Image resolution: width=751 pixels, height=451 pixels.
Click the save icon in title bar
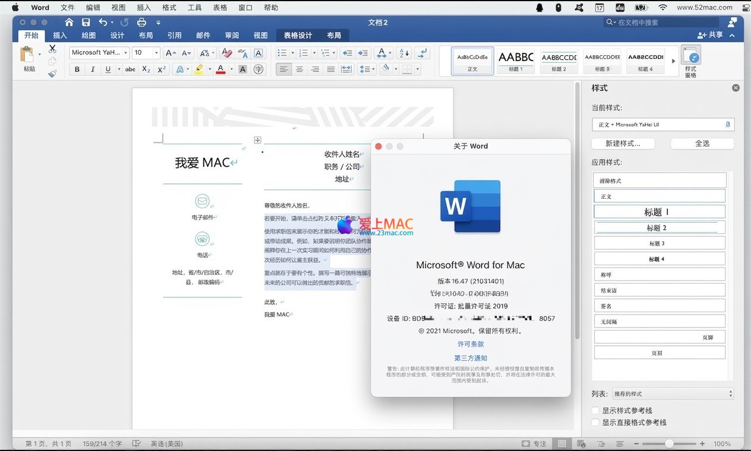pyautogui.click(x=86, y=23)
